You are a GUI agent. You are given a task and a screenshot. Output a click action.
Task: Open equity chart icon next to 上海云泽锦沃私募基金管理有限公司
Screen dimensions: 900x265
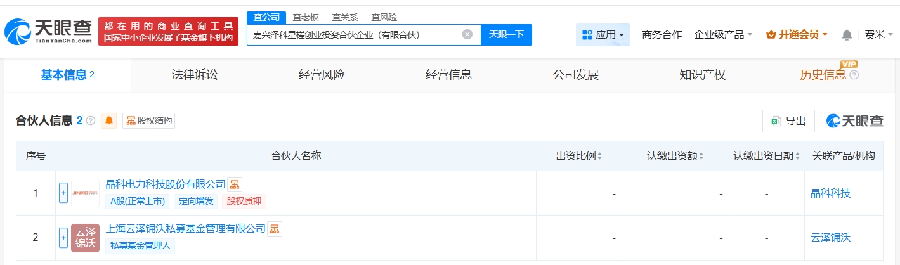274,229
